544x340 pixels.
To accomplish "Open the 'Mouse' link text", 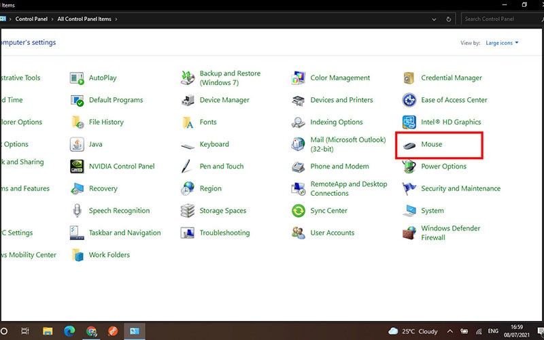I will [432, 144].
